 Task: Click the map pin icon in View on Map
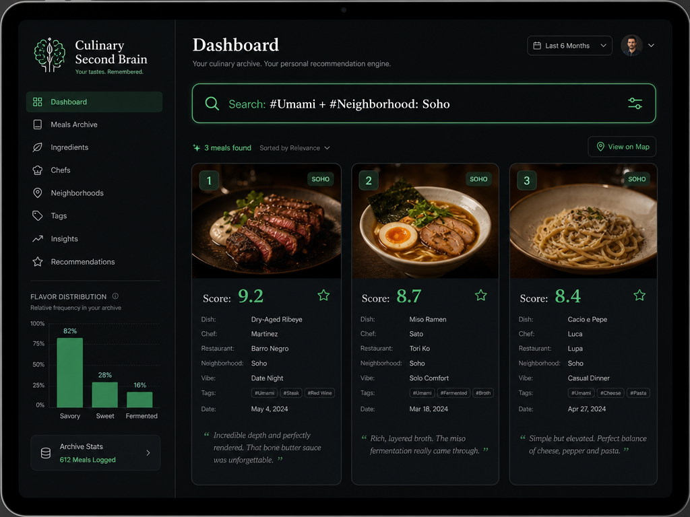tap(600, 147)
